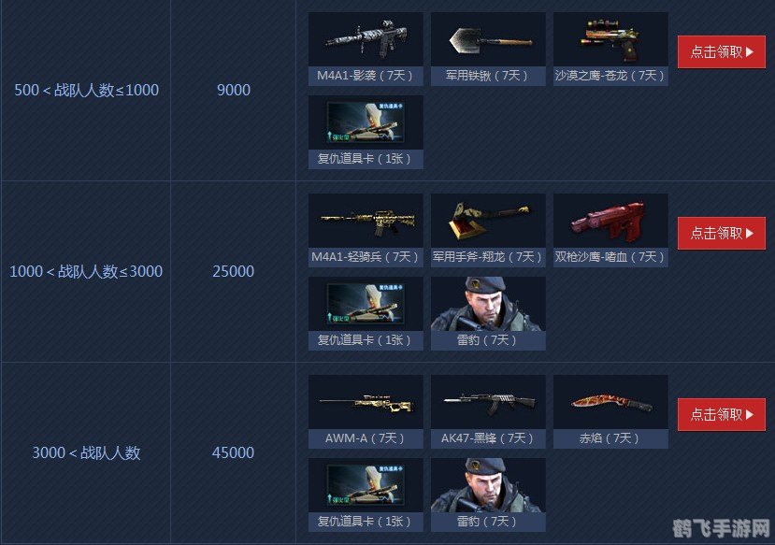Select the AK47-黑锋 rifle icon
The image size is (775, 545).
coord(488,402)
